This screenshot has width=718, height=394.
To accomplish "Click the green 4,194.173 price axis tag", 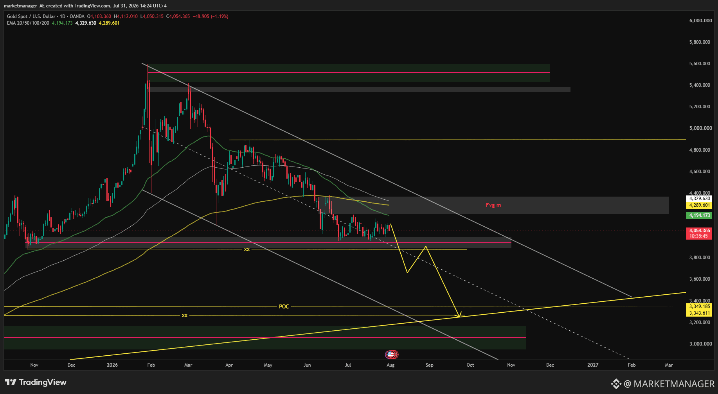I will 700,215.
